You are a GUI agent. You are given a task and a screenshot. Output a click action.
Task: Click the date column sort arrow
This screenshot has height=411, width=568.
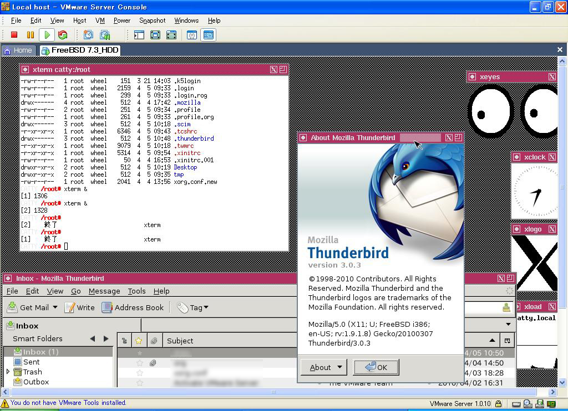tap(492, 341)
